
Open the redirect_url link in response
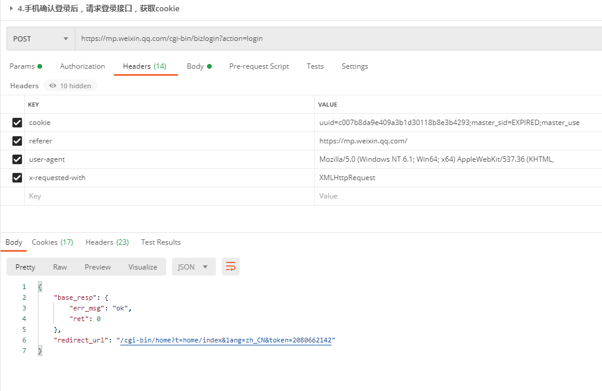coord(226,341)
